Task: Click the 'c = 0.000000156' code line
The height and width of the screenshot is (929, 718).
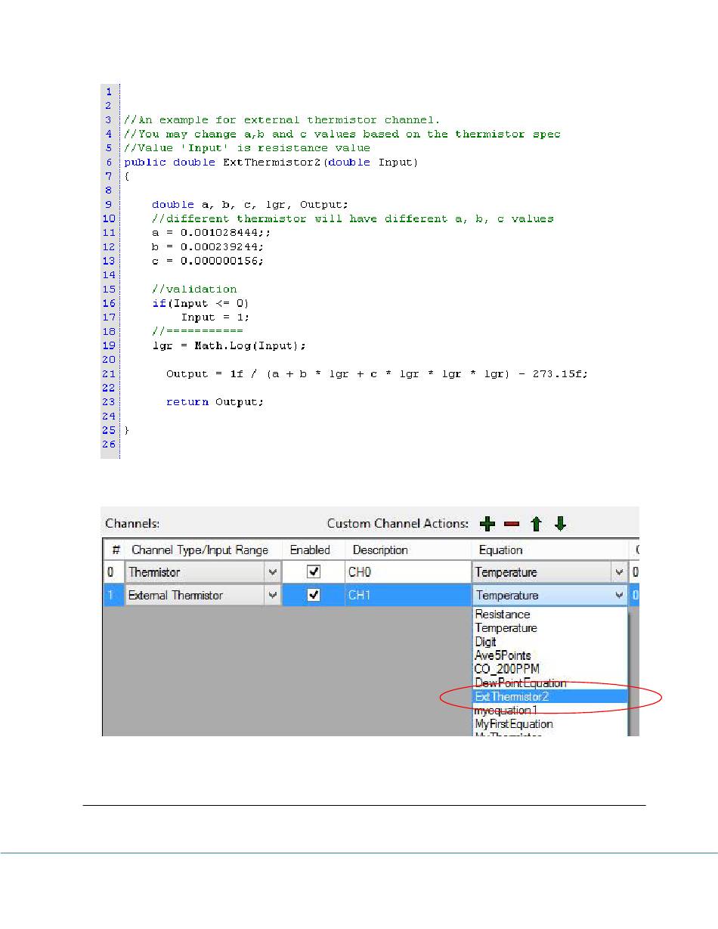Action: click(207, 261)
